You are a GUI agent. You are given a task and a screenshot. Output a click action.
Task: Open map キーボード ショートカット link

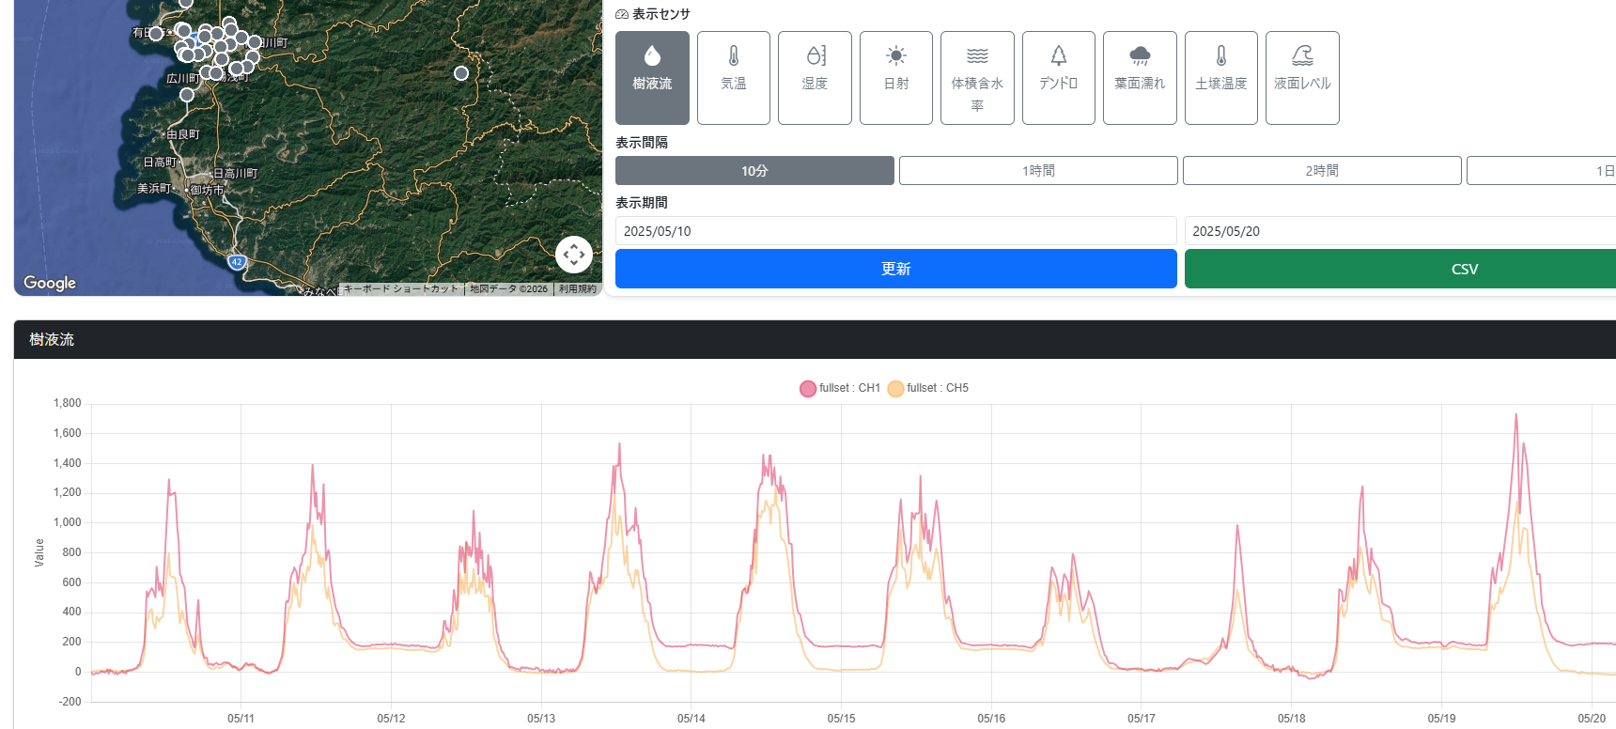[x=401, y=289]
